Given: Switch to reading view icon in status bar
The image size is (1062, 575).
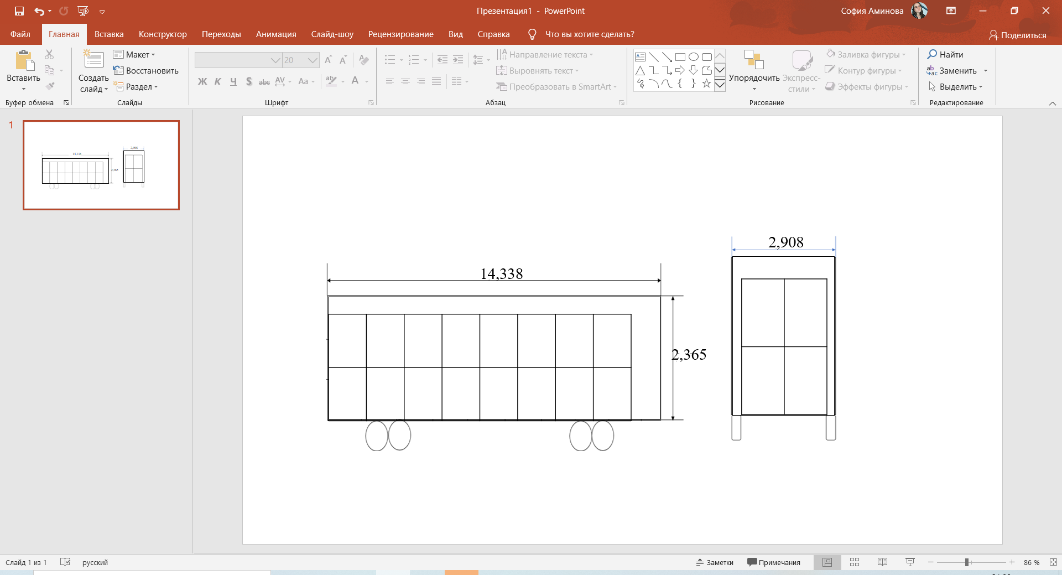Looking at the screenshot, I should 882,562.
